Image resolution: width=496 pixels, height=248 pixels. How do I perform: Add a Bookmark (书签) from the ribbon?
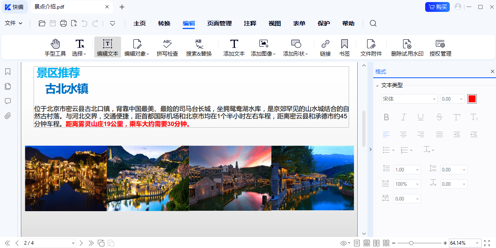[x=345, y=48]
